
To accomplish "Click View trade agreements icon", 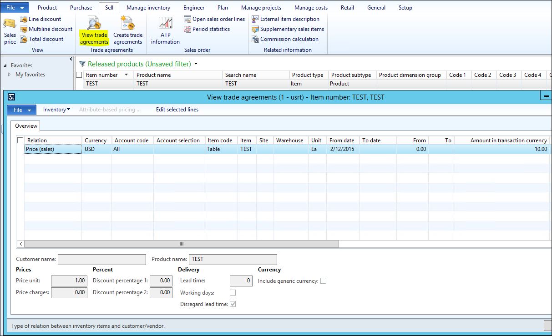I will 94,23.
